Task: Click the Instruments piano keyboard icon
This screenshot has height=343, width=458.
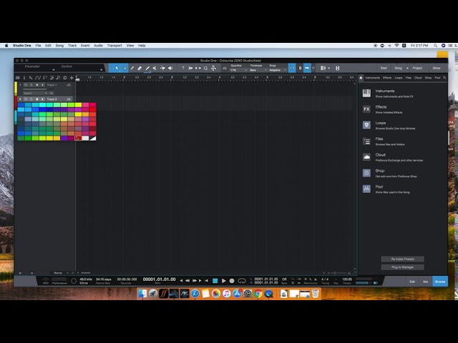Action: pyautogui.click(x=366, y=94)
